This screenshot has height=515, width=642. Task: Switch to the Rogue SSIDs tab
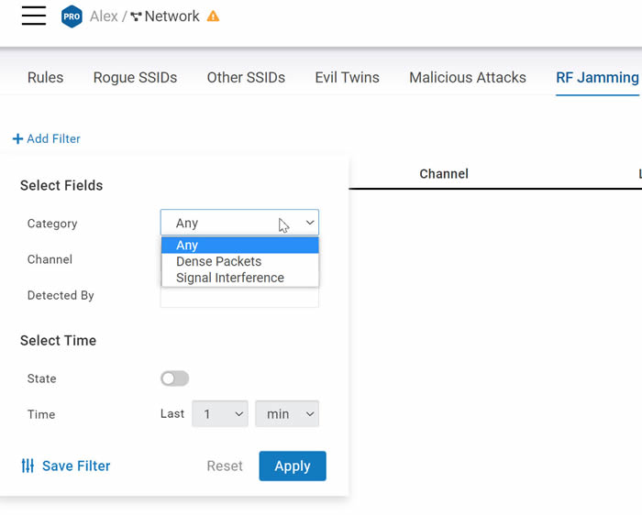pyautogui.click(x=135, y=77)
